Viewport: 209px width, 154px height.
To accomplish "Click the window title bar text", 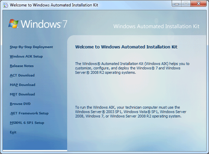I will pos(54,5).
